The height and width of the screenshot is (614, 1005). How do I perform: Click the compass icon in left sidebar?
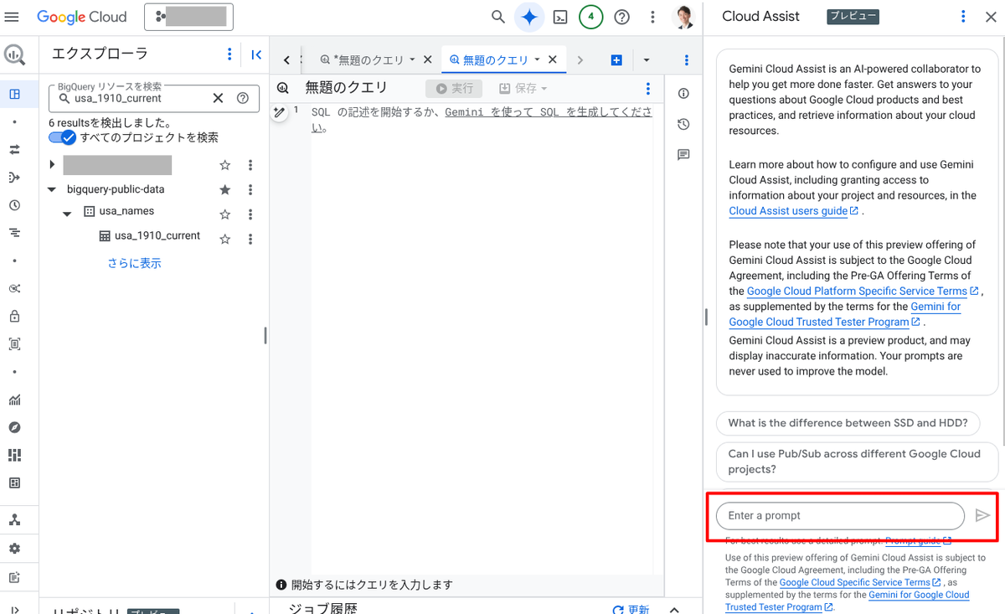click(x=14, y=427)
